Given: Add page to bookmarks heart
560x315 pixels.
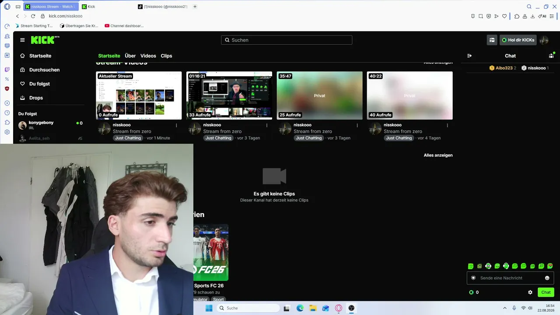Looking at the screenshot, I should (504, 16).
